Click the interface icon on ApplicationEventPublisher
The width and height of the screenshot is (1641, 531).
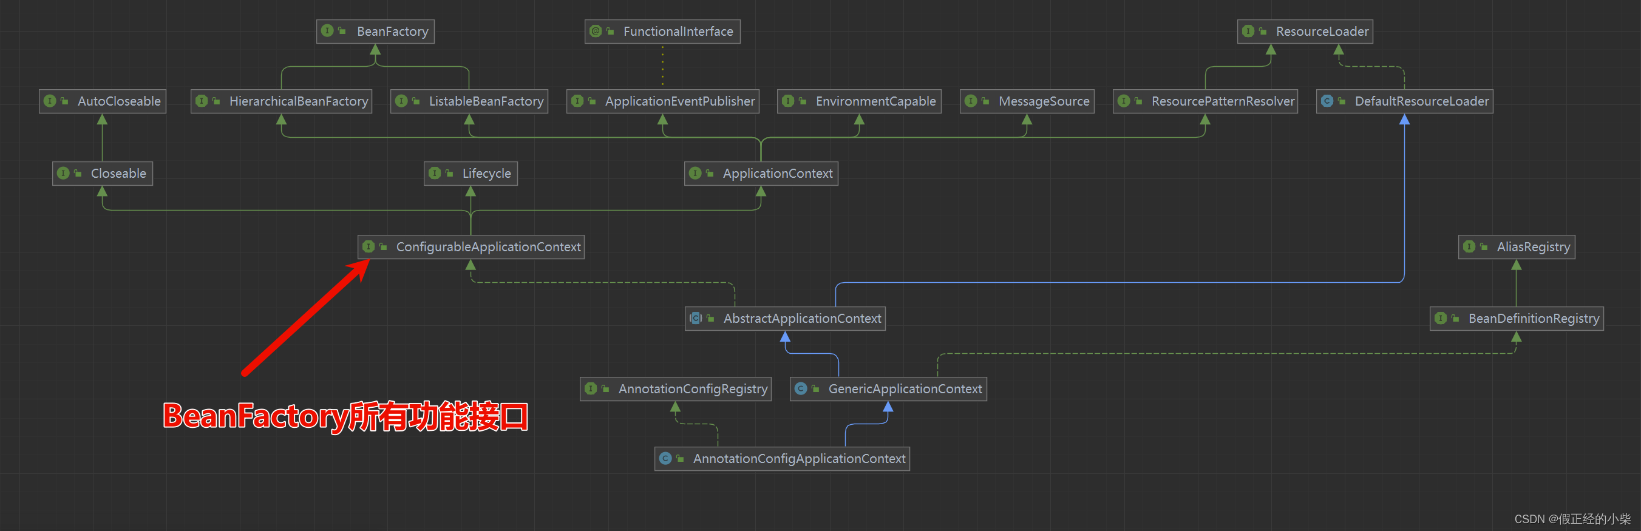point(577,101)
